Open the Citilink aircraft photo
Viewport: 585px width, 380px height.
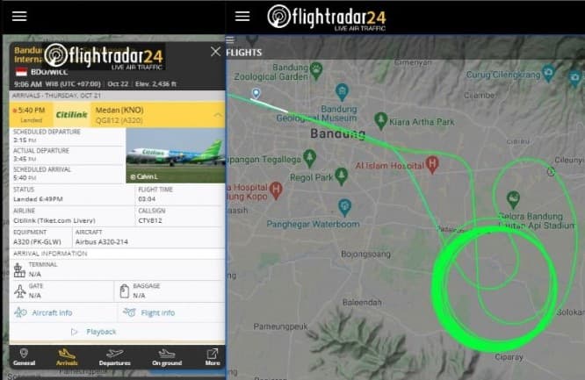click(x=176, y=155)
